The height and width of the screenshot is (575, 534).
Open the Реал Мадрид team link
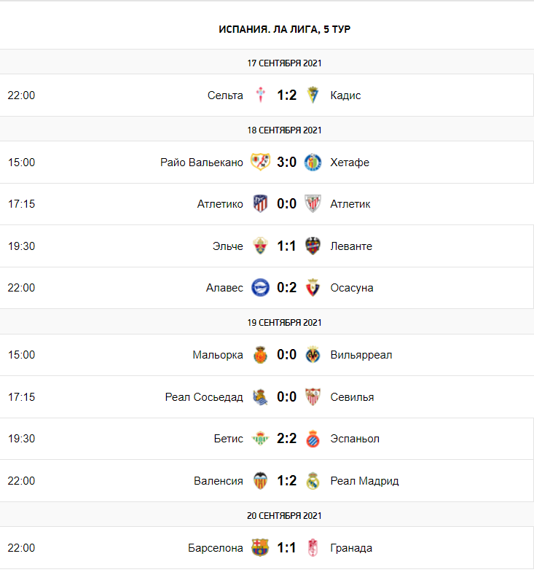coord(364,481)
